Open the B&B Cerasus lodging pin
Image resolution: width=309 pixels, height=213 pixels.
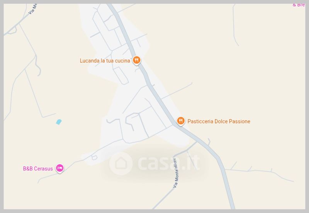(x=59, y=168)
